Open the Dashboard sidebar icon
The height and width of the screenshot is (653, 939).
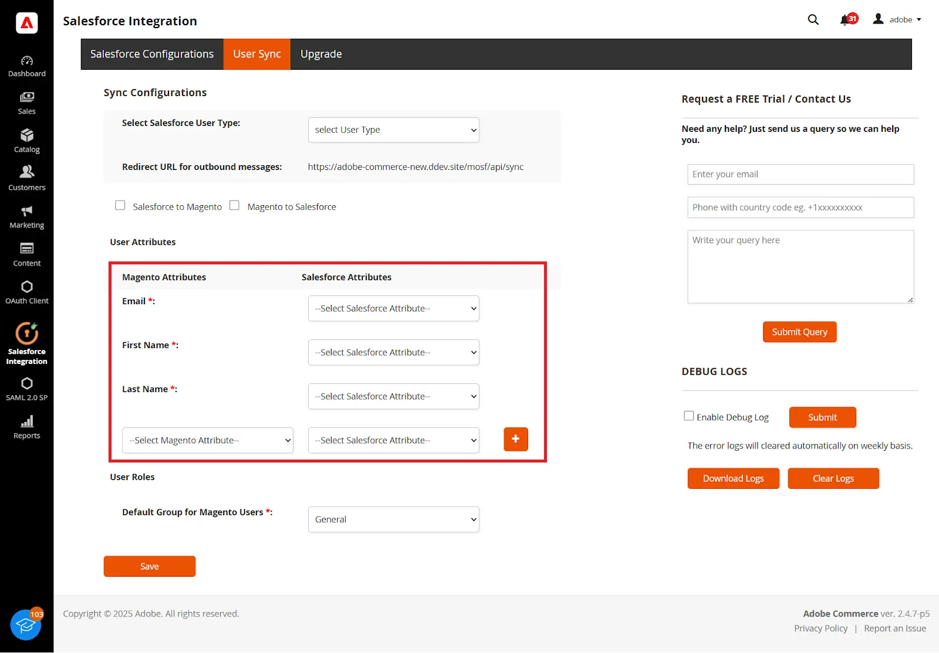27,66
